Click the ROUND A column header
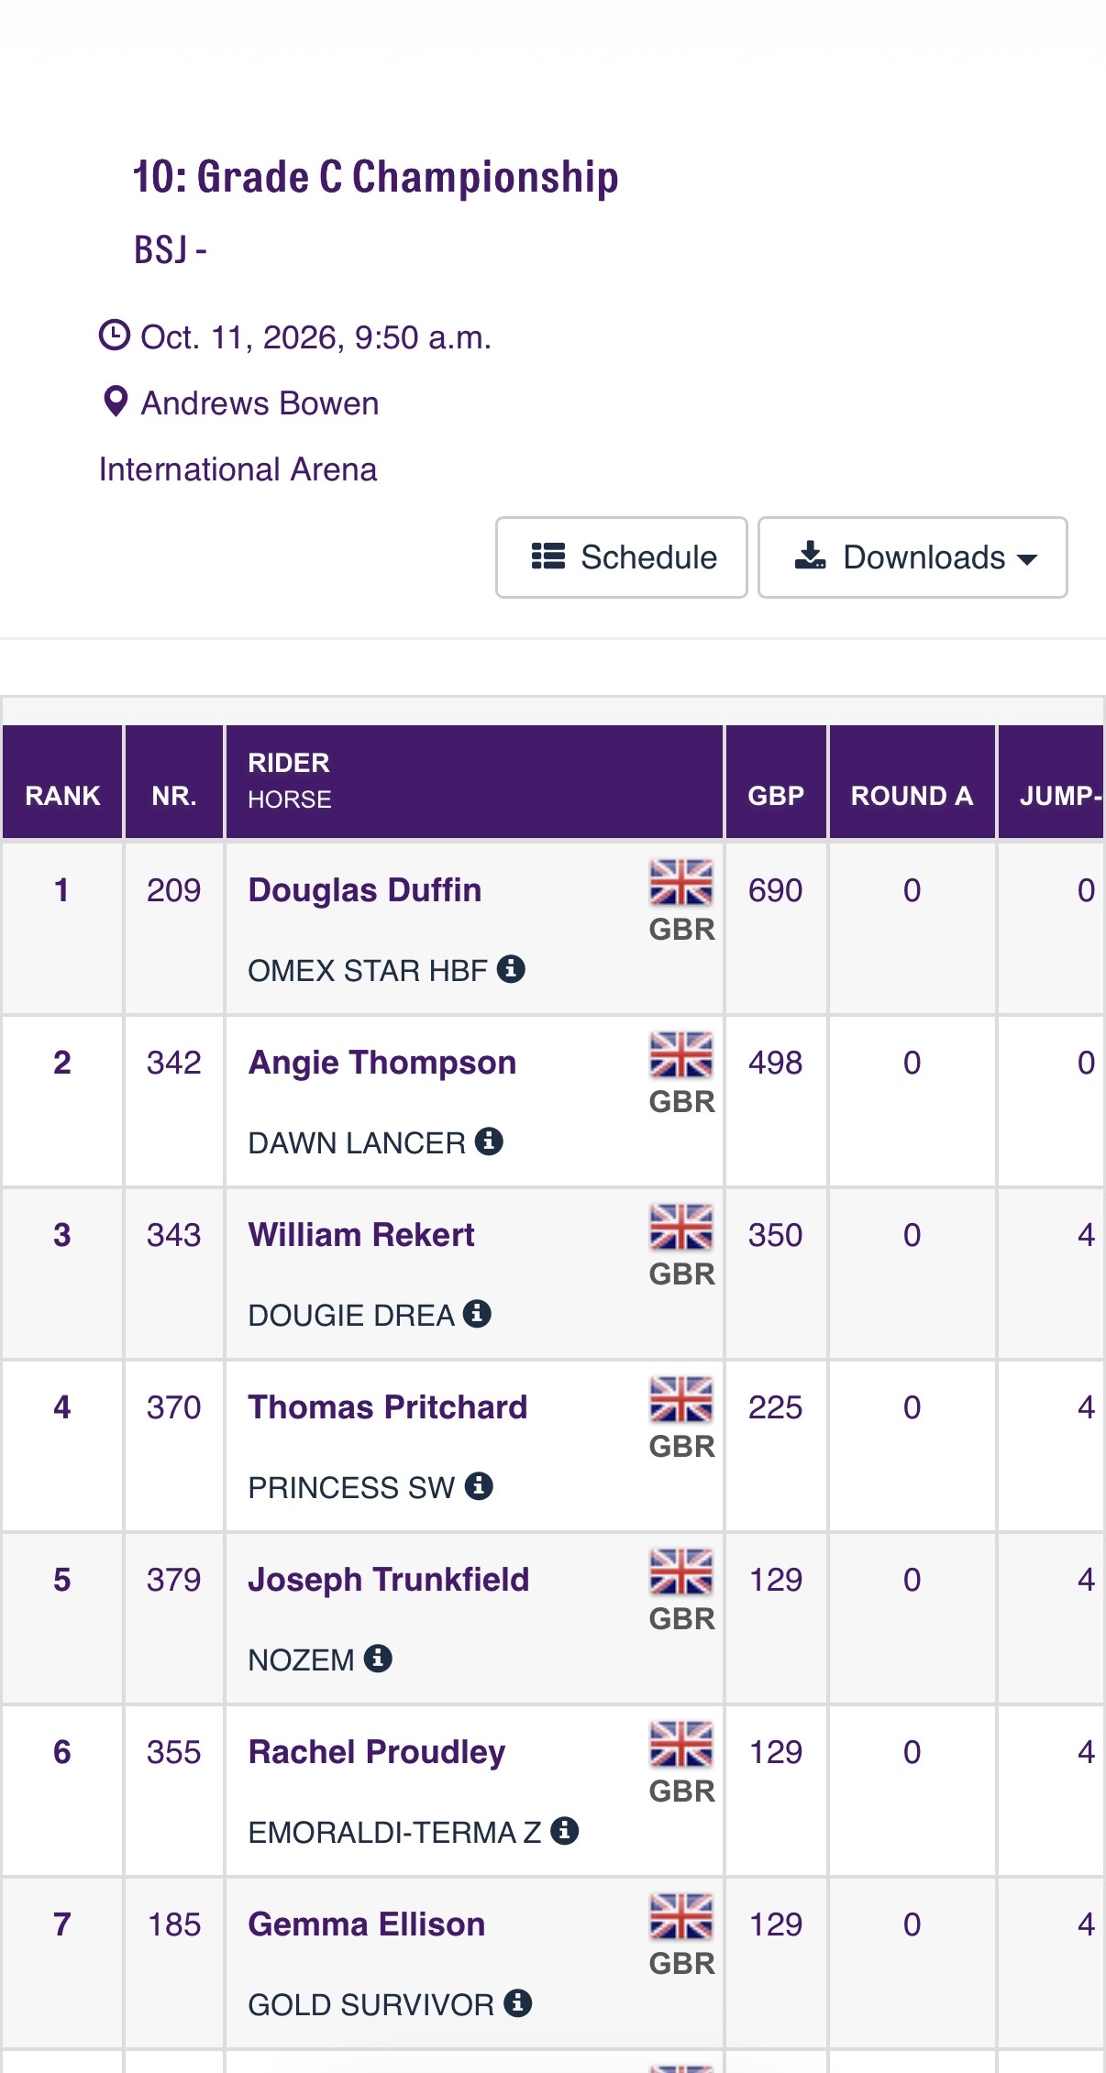Image resolution: width=1106 pixels, height=2073 pixels. pos(912,782)
